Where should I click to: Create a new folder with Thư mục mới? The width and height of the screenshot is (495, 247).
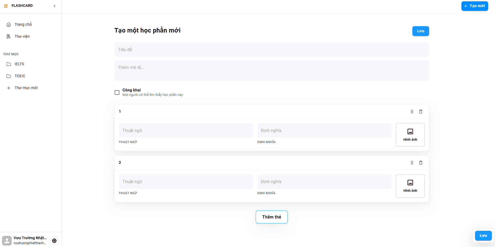pos(26,88)
